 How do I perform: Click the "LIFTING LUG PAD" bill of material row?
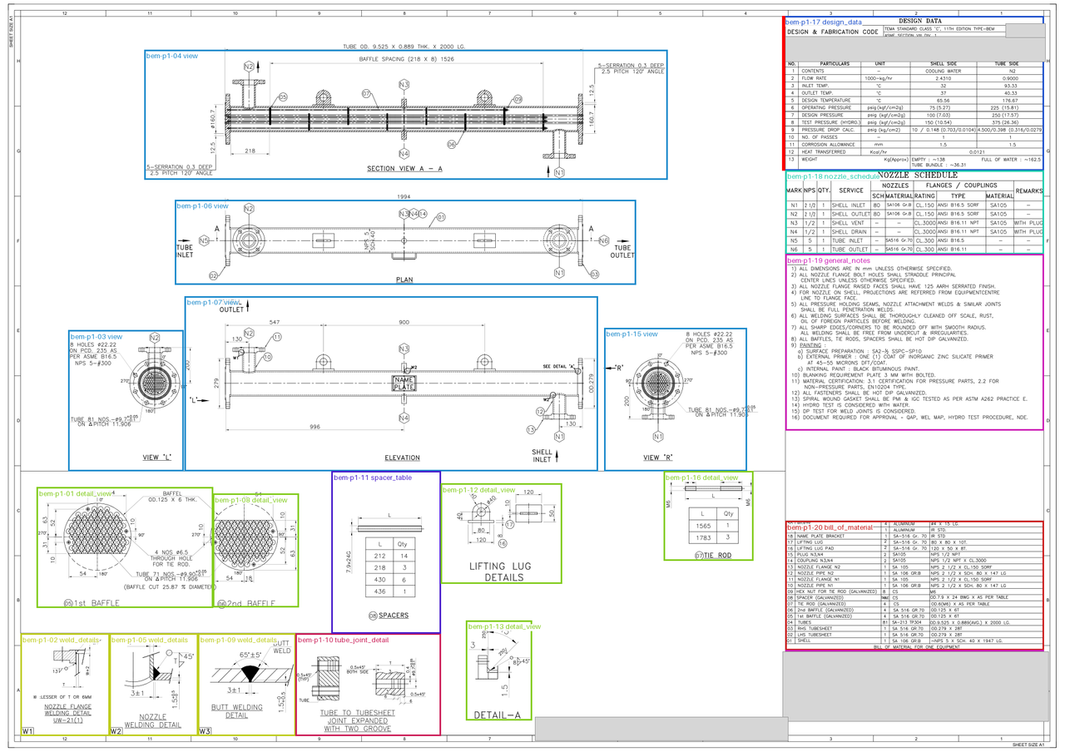point(914,549)
